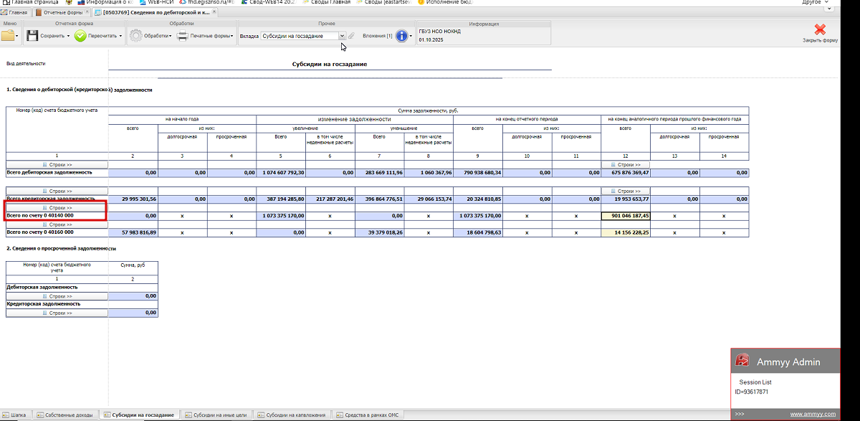860x421 pixels.
Task: Close the Отчетные формы tab
Action: pos(87,12)
